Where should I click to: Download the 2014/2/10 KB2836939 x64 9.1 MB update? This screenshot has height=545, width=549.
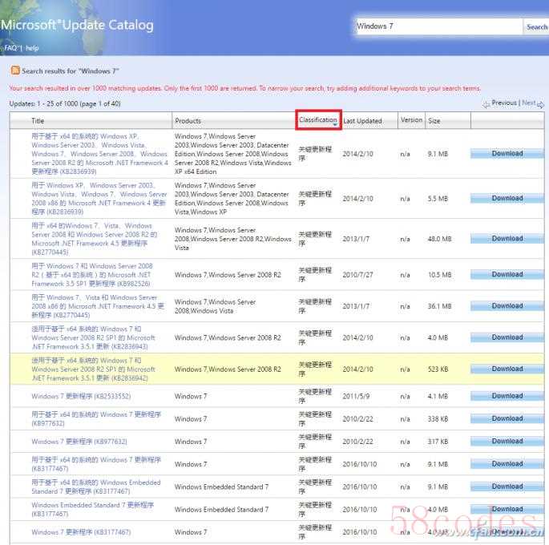(x=507, y=153)
